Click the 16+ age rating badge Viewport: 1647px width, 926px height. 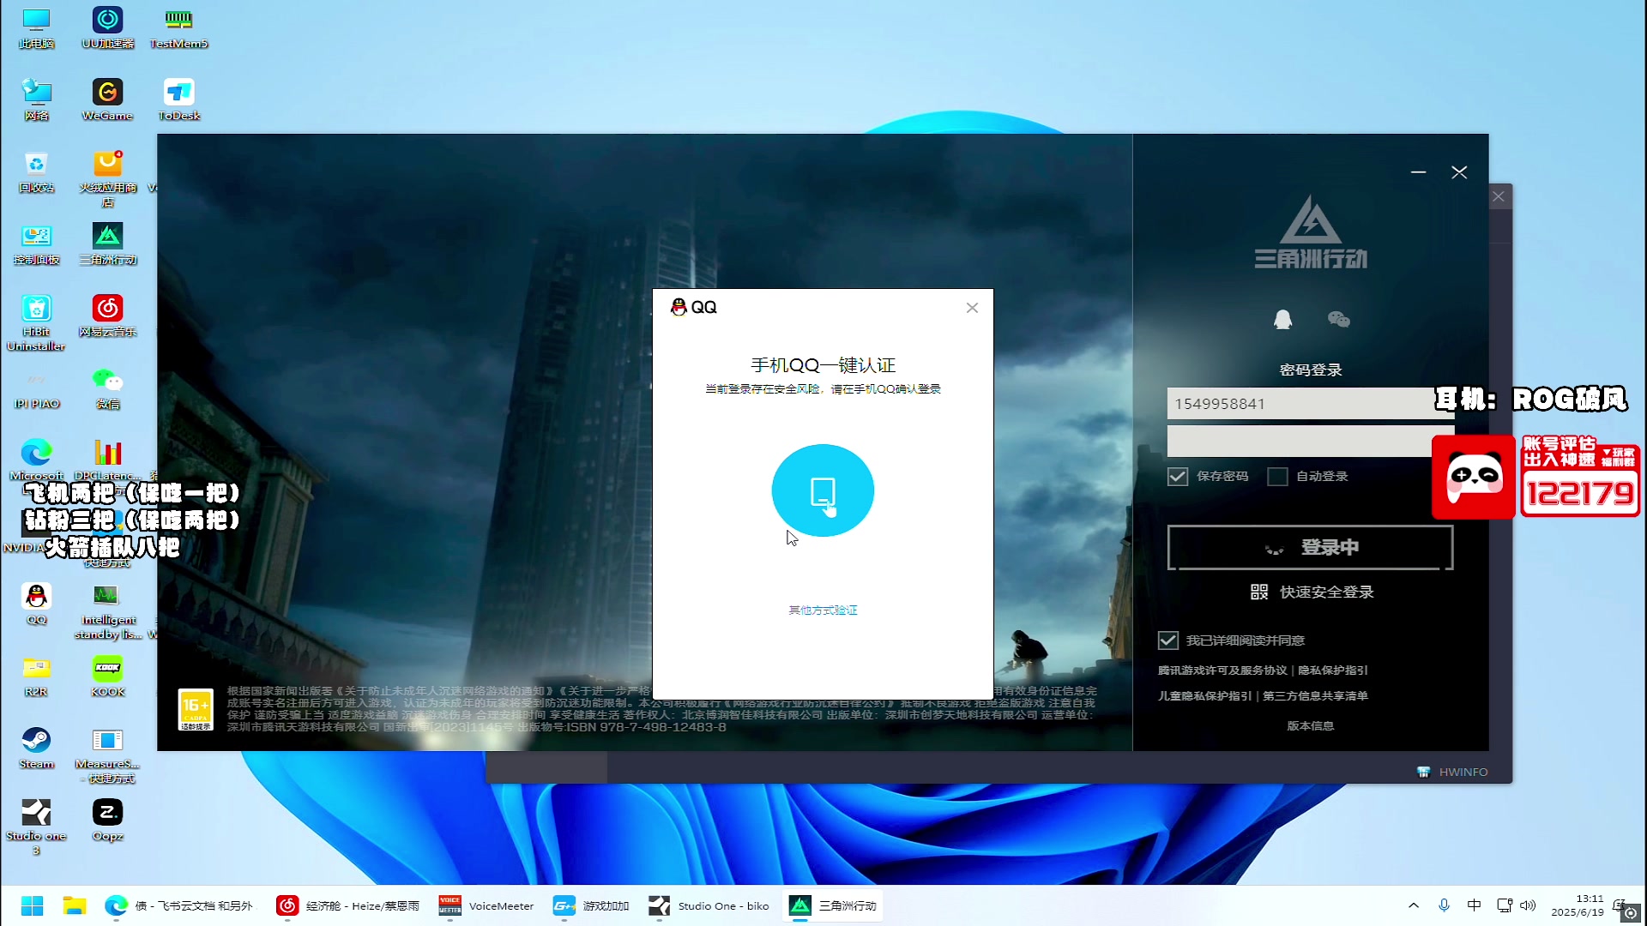[x=195, y=710]
